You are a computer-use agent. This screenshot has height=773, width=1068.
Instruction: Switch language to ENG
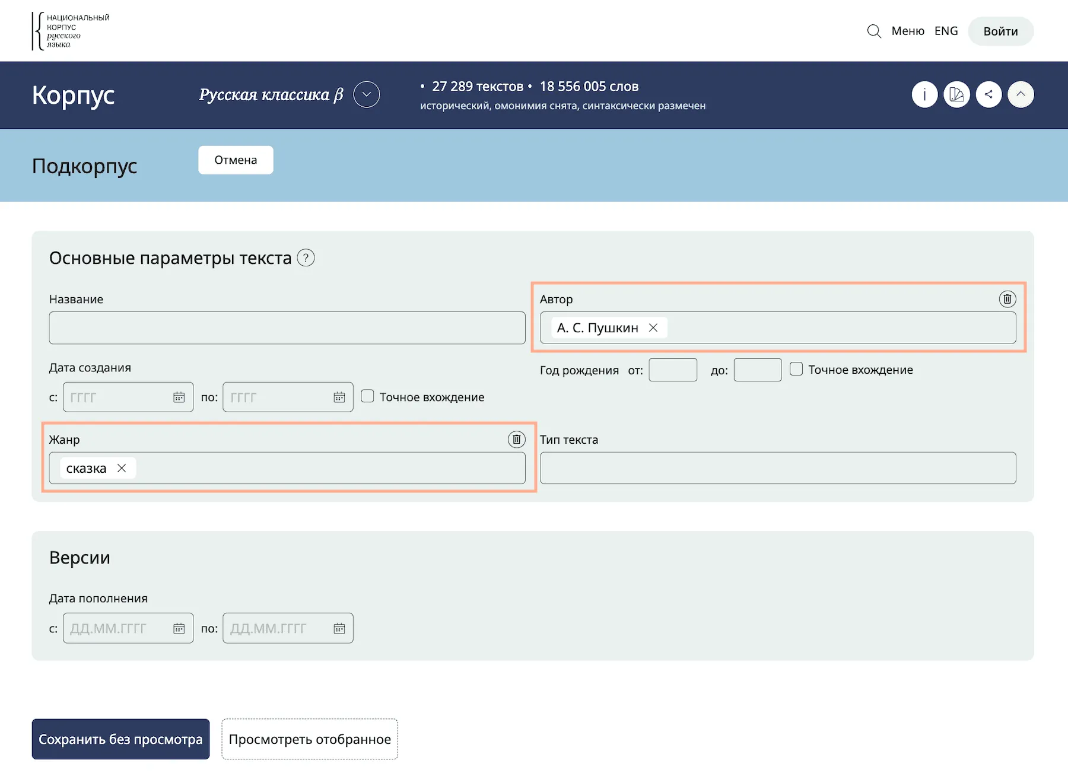(x=946, y=31)
